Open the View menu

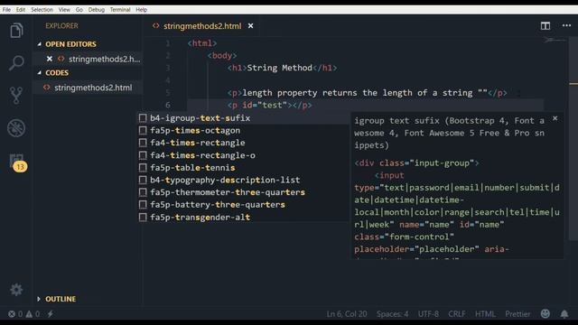(x=64, y=10)
